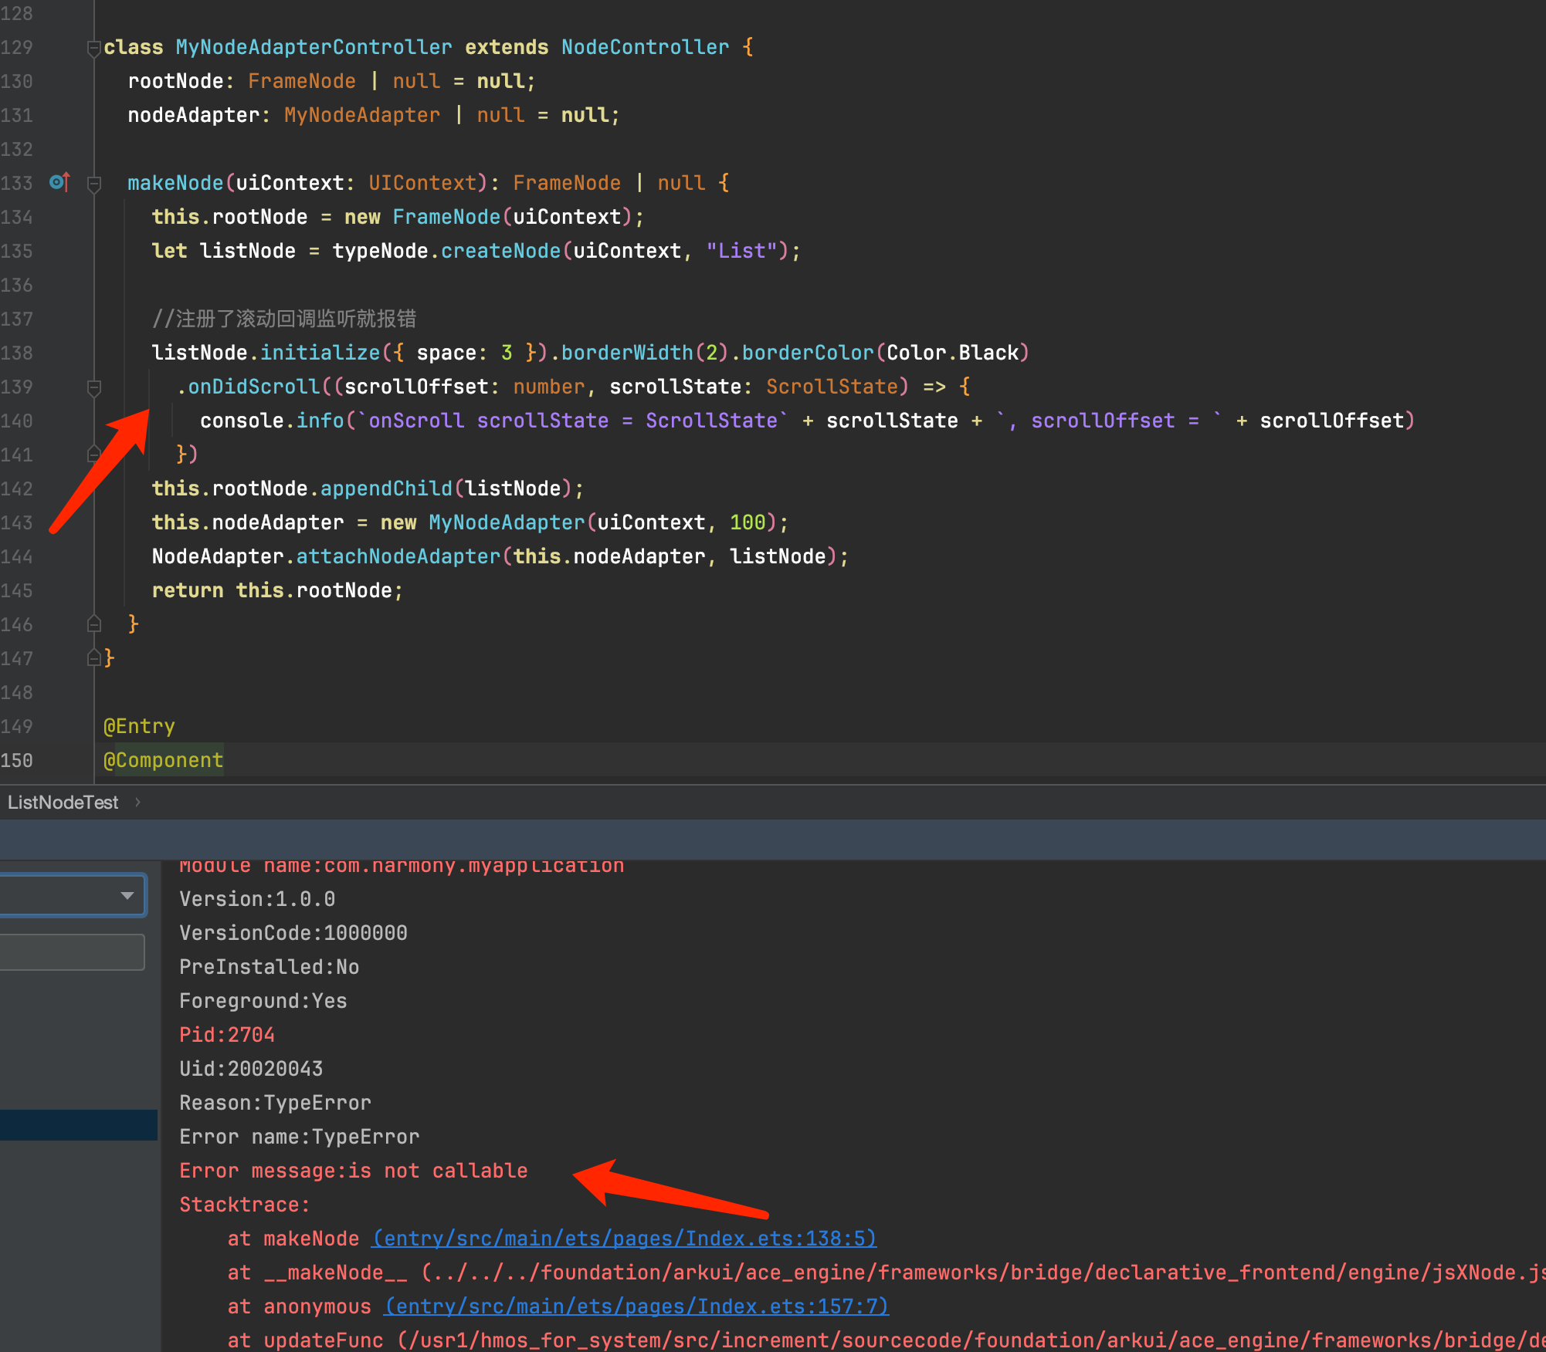This screenshot has width=1546, height=1352.
Task: Click fold end marker at line 146
Action: click(x=94, y=624)
